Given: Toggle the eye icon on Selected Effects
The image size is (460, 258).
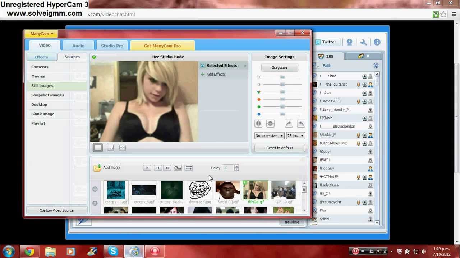Looking at the screenshot, I should (203, 66).
